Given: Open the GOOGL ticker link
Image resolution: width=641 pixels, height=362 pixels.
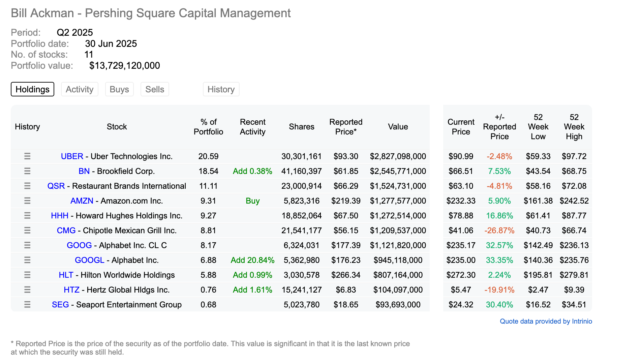Looking at the screenshot, I should pyautogui.click(x=90, y=260).
